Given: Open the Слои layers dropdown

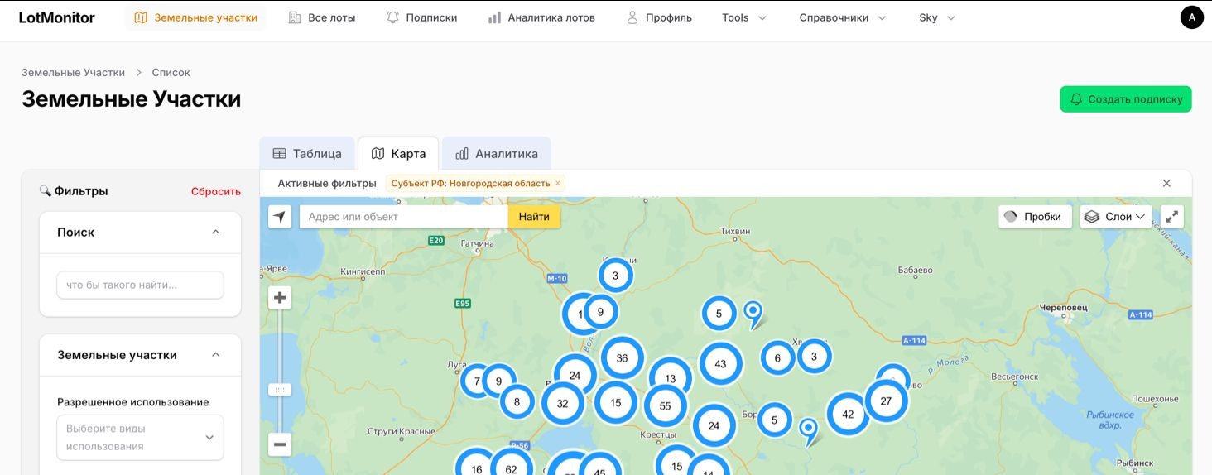Looking at the screenshot, I should point(1115,217).
